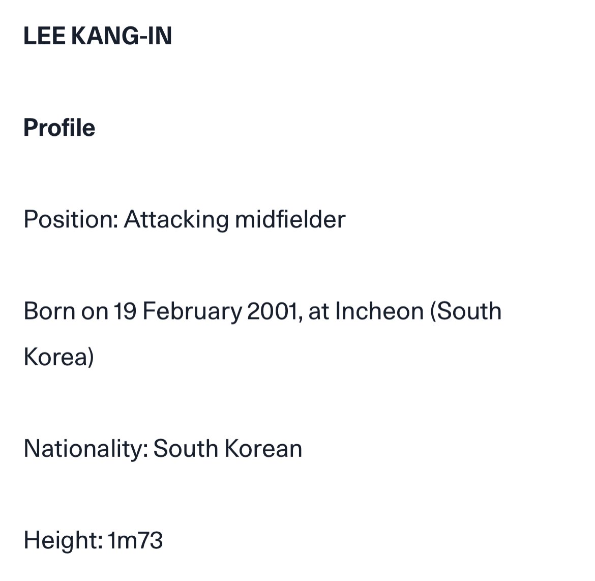The image size is (595, 581).
Task: Click the word 'February'
Action: (192, 312)
